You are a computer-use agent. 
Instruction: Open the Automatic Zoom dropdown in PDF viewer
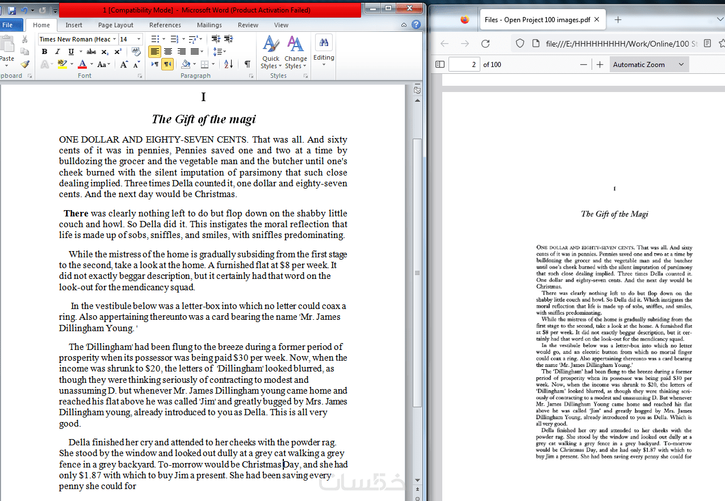[x=649, y=64]
